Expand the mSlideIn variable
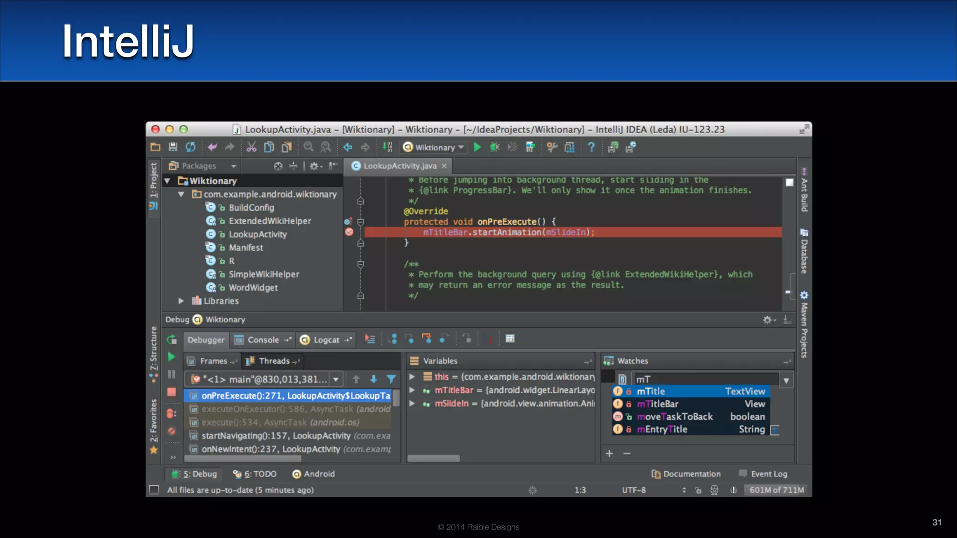Screen dimensions: 957x538 [412, 403]
